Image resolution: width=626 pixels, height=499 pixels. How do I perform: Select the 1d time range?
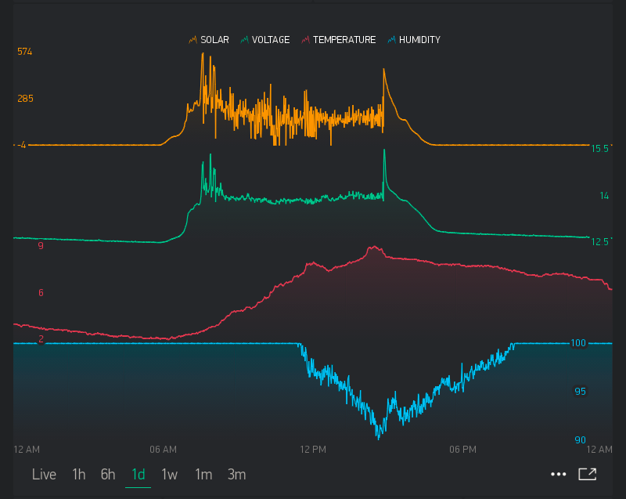(139, 474)
